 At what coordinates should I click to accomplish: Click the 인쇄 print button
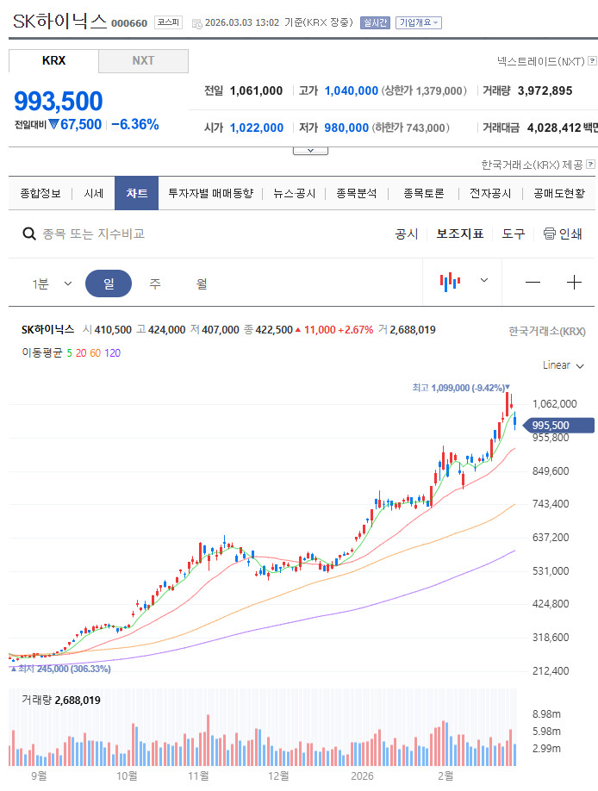coord(563,234)
